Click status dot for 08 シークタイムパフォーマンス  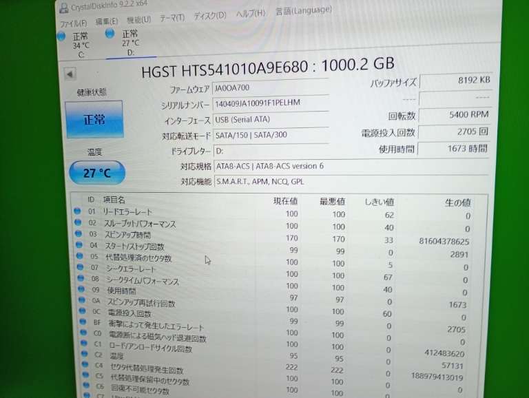coord(81,278)
